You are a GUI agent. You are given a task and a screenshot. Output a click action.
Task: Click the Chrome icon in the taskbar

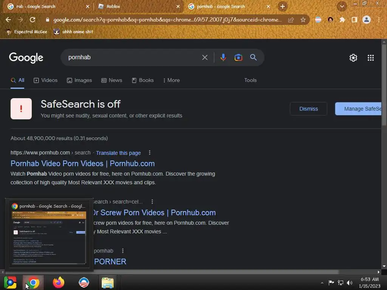click(x=33, y=282)
